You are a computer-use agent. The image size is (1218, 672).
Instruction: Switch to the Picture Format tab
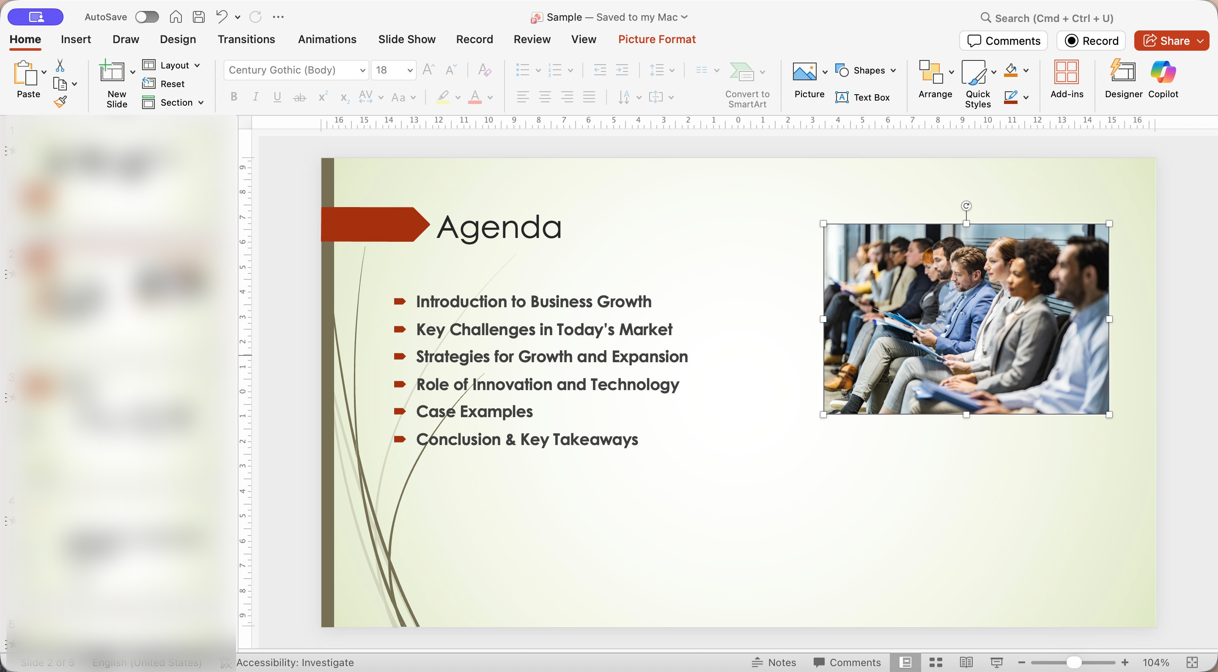point(656,39)
